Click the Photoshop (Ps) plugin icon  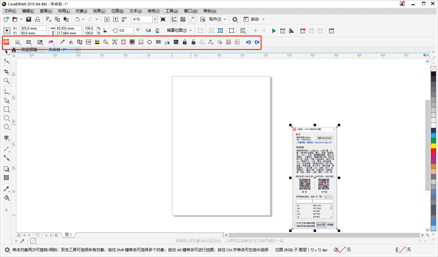[x=176, y=42]
